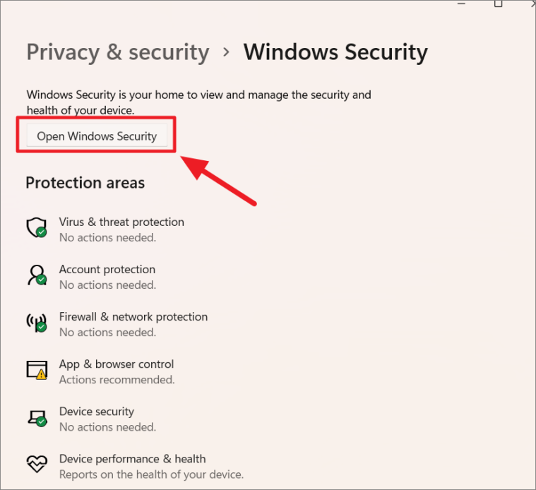The height and width of the screenshot is (490, 536).
Task: Open Windows Security button
Action: point(97,136)
